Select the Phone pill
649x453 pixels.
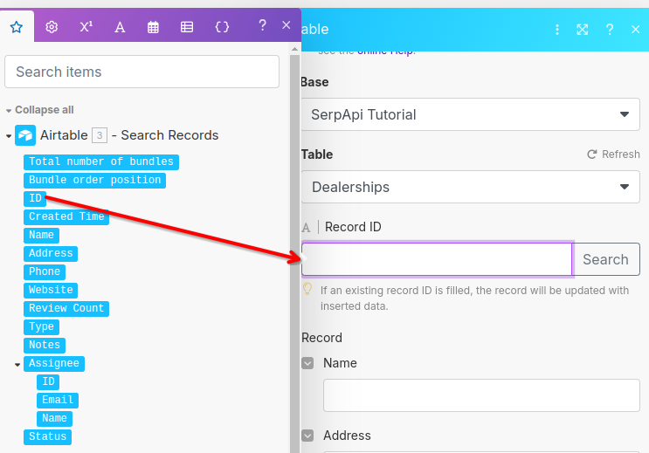(45, 271)
